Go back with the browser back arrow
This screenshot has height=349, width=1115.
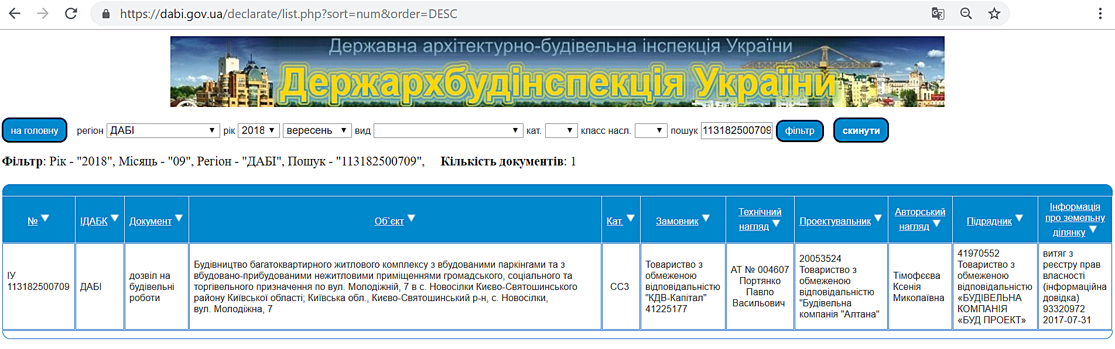(x=15, y=13)
